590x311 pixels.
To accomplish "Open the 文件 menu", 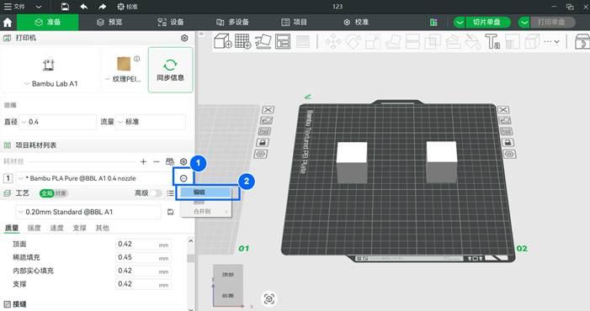I will tap(14, 7).
